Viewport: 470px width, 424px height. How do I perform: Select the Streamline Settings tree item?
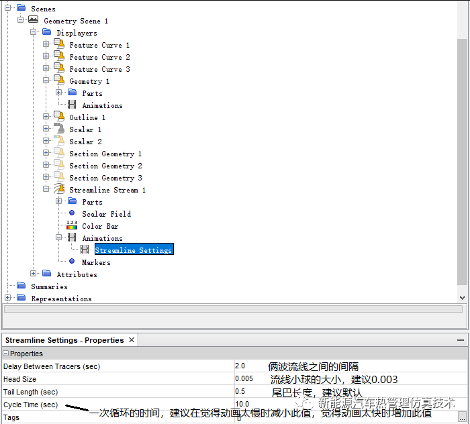coord(134,249)
